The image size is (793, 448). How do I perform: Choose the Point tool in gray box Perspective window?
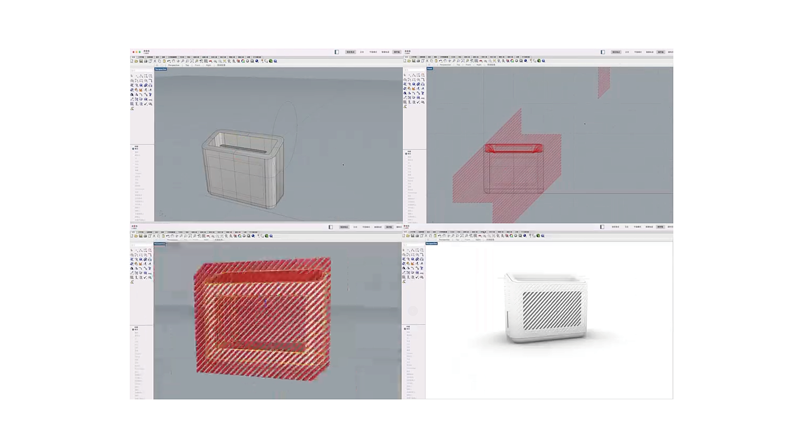[137, 76]
